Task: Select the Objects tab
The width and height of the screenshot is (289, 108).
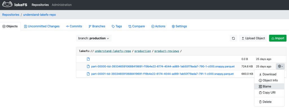Action: pos(10,26)
